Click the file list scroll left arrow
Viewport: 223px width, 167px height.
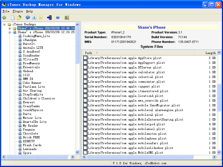[84, 157]
